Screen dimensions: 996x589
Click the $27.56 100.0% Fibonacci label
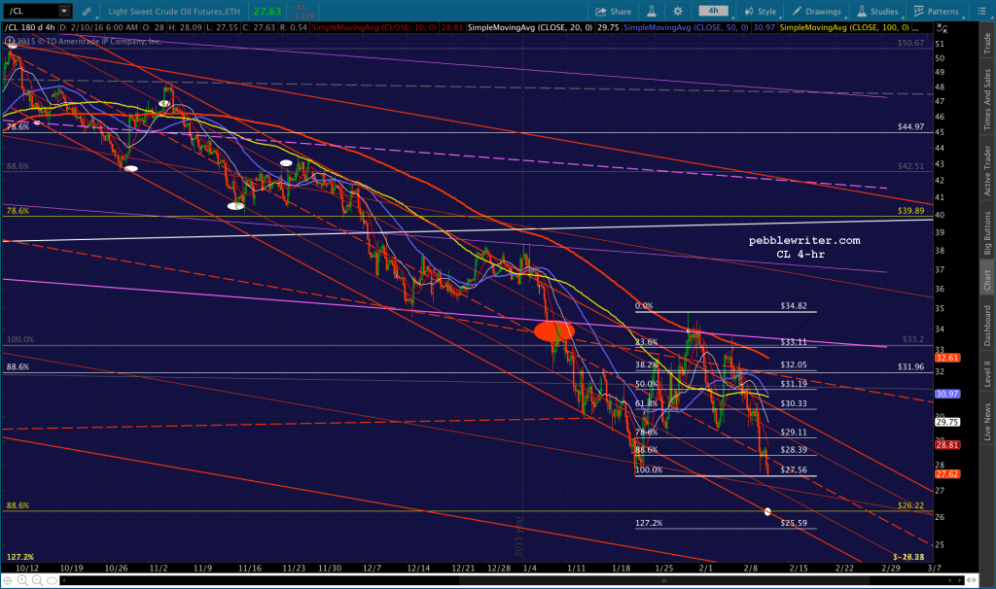[x=794, y=470]
